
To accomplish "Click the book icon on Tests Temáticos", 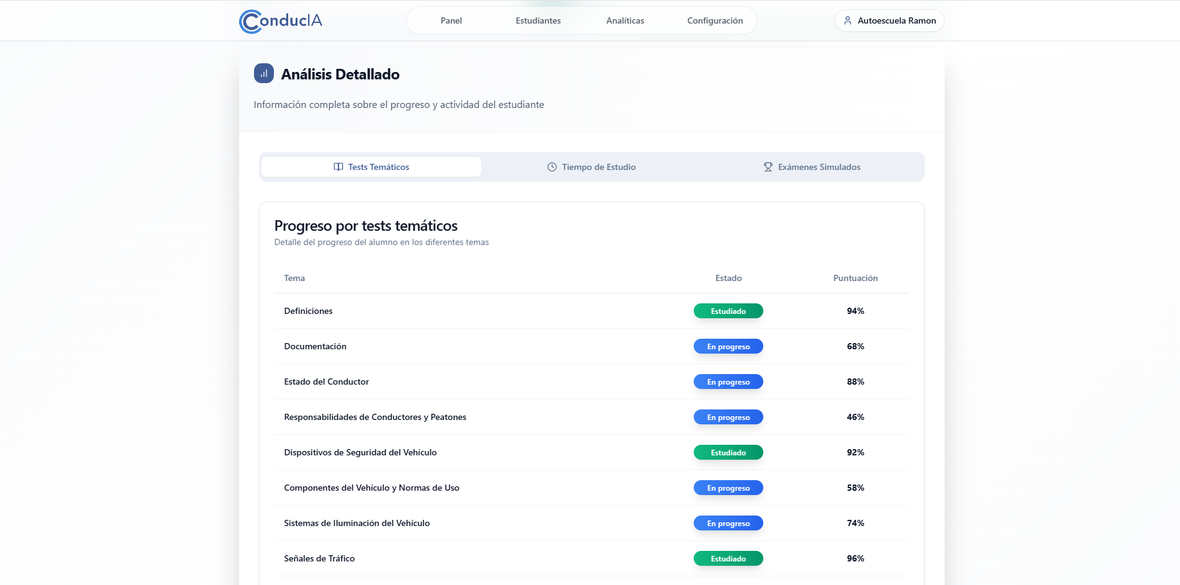I will [x=338, y=167].
